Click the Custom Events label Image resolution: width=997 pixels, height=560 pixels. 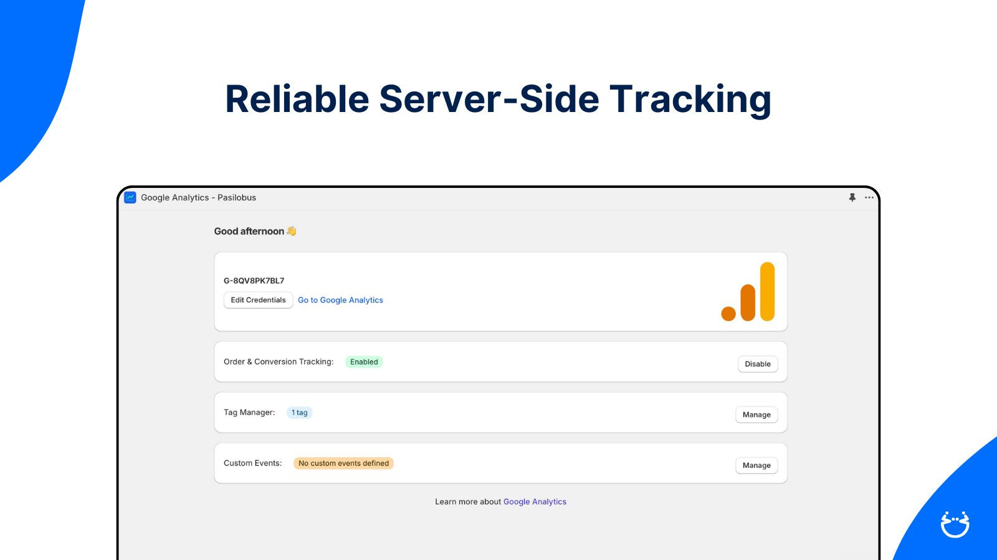click(253, 463)
